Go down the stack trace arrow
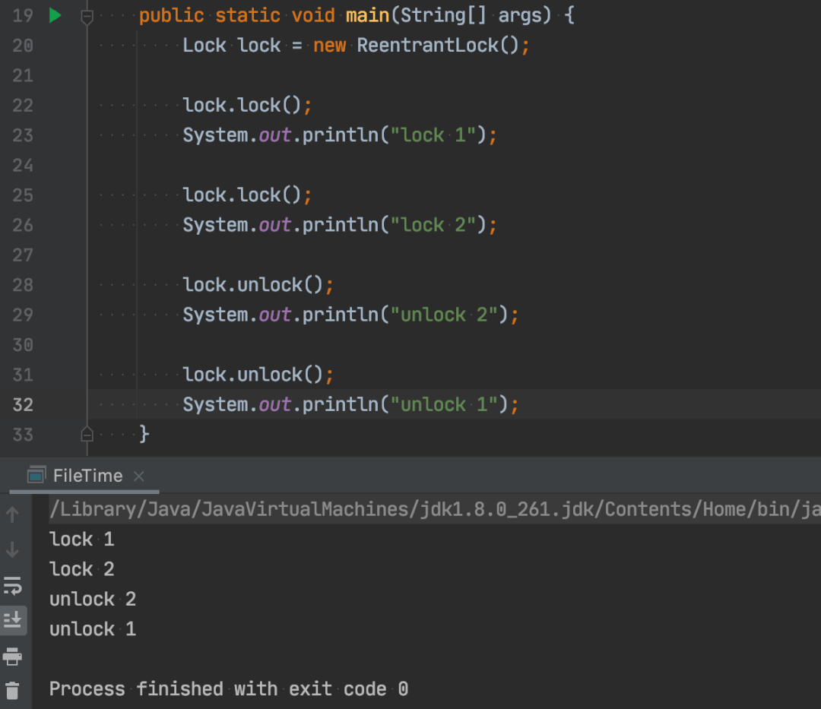The height and width of the screenshot is (709, 821). 13,549
